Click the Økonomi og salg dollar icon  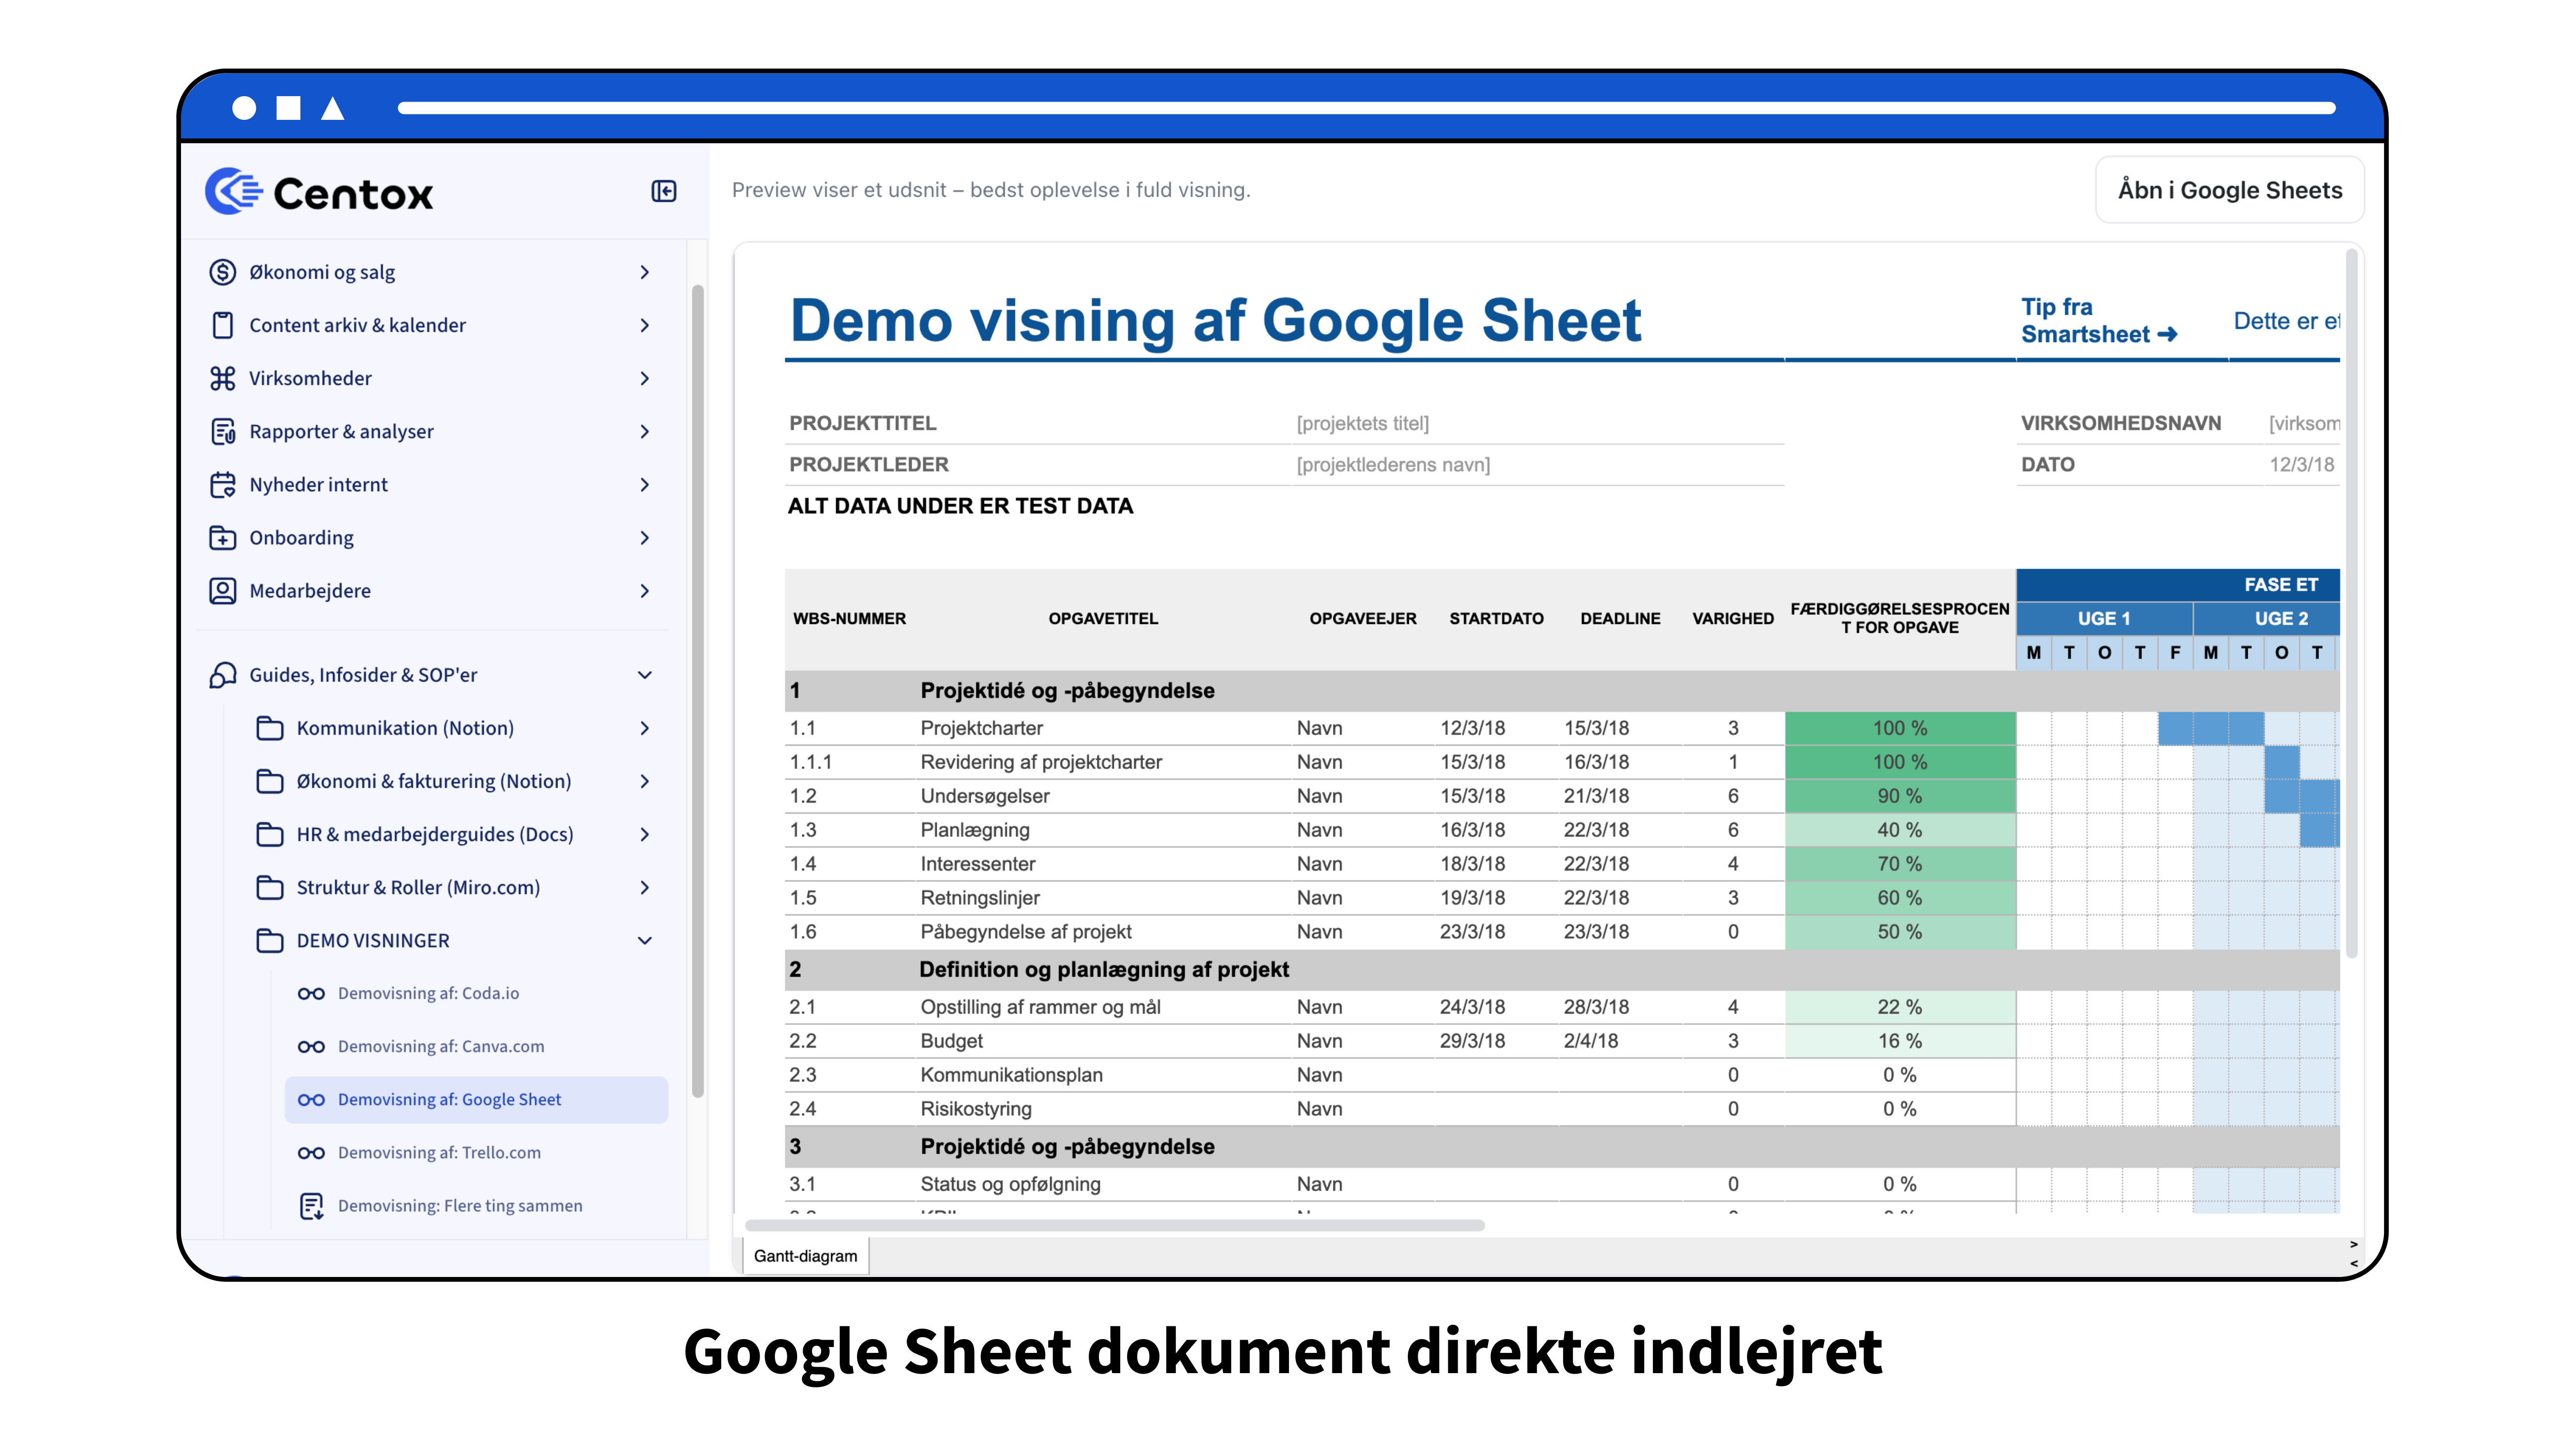[222, 272]
